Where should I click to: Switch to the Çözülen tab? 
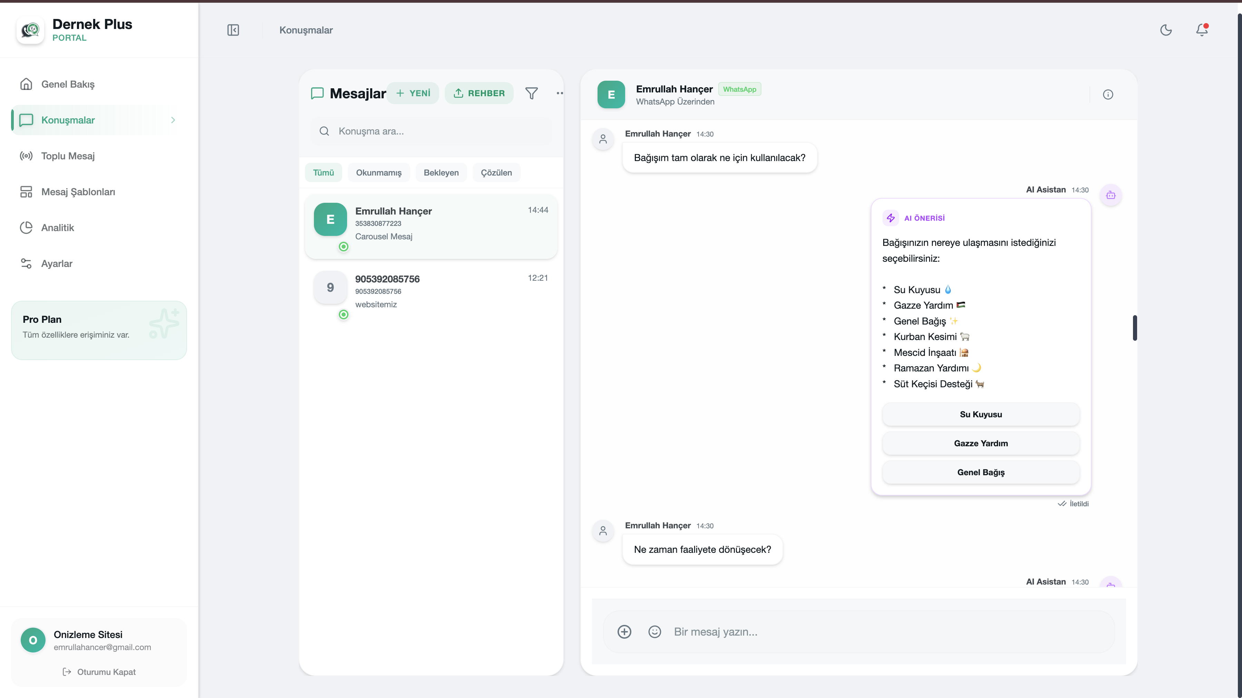pos(496,172)
